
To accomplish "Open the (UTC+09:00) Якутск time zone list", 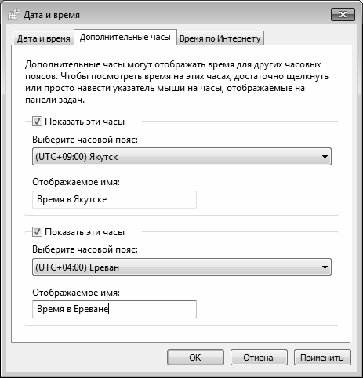I will (x=182, y=157).
